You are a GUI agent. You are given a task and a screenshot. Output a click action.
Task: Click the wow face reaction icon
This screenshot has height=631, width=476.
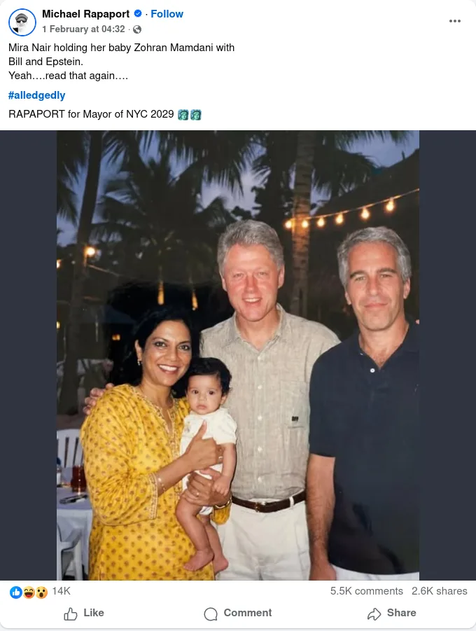(x=41, y=592)
